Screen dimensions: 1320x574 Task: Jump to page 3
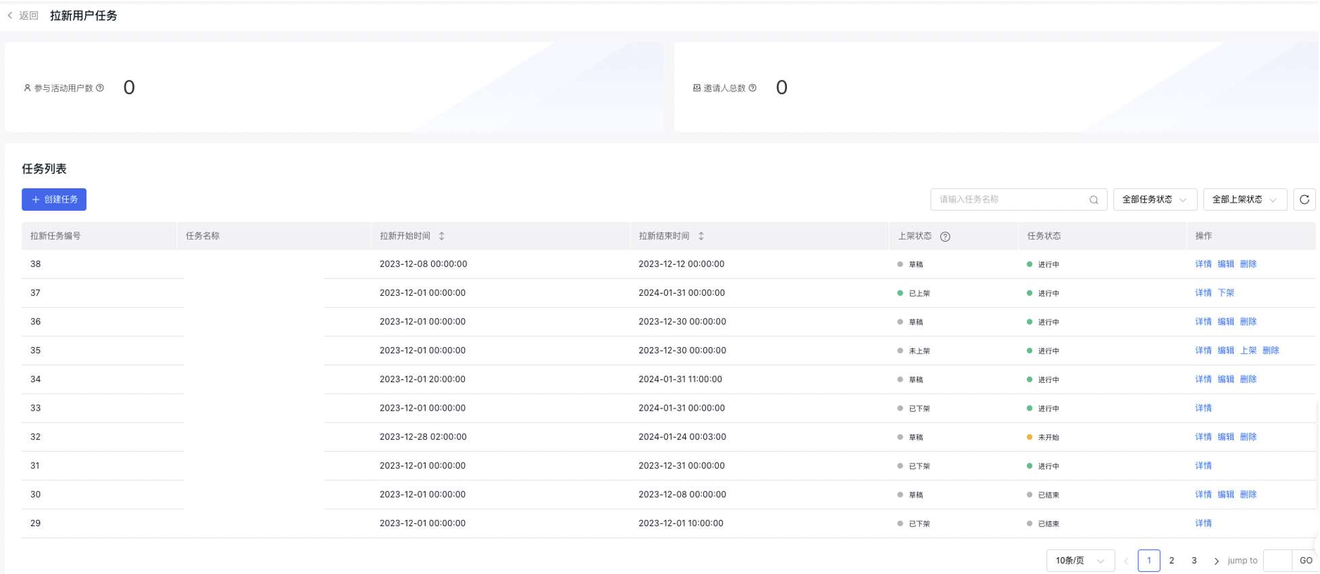(1194, 561)
